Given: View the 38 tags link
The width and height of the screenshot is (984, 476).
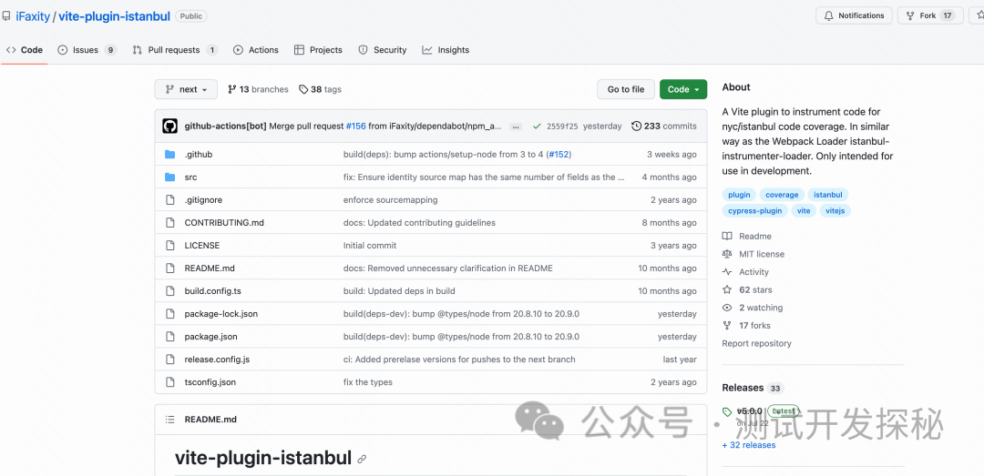Looking at the screenshot, I should [x=320, y=89].
